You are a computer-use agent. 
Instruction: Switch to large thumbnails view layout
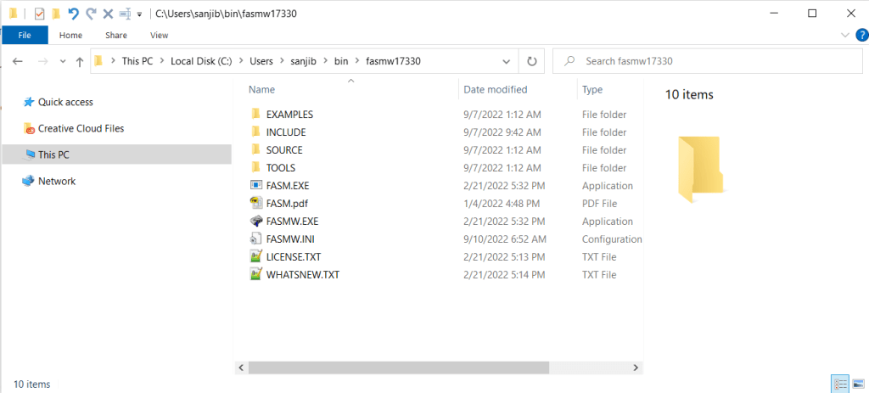coord(857,385)
